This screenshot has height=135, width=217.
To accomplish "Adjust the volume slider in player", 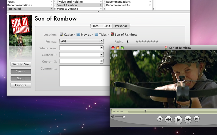I will tap(123, 117).
